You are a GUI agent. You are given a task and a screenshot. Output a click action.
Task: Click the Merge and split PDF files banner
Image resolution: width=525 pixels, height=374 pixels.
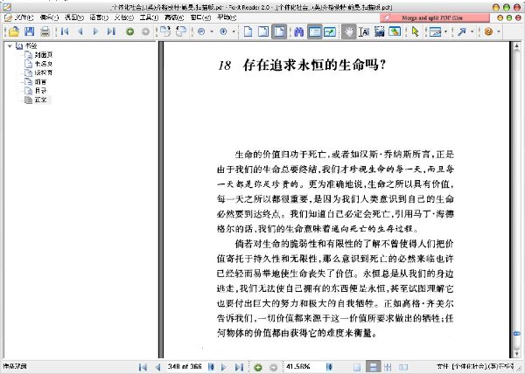click(435, 17)
